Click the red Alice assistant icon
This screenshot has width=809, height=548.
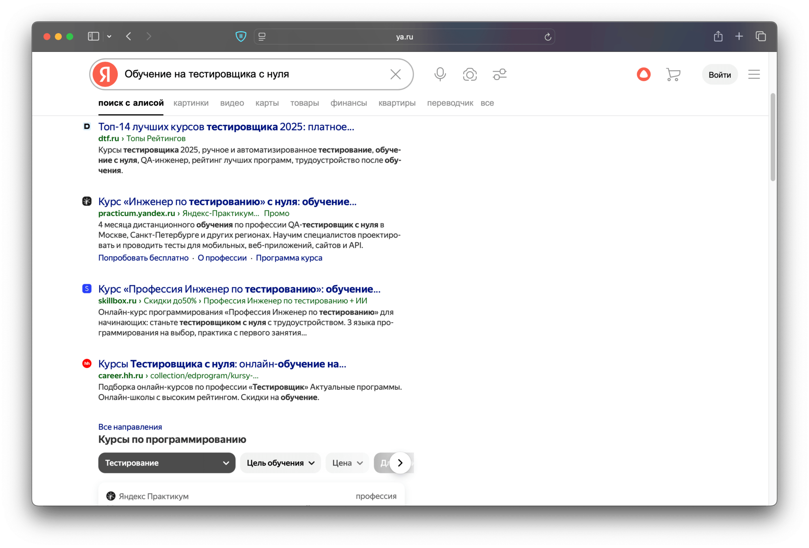(x=643, y=74)
